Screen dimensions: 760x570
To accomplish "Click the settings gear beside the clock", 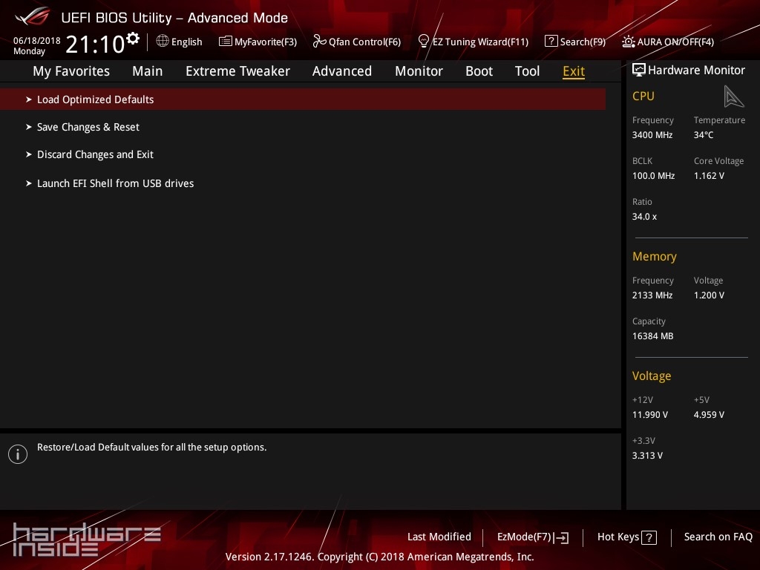I will 132,39.
